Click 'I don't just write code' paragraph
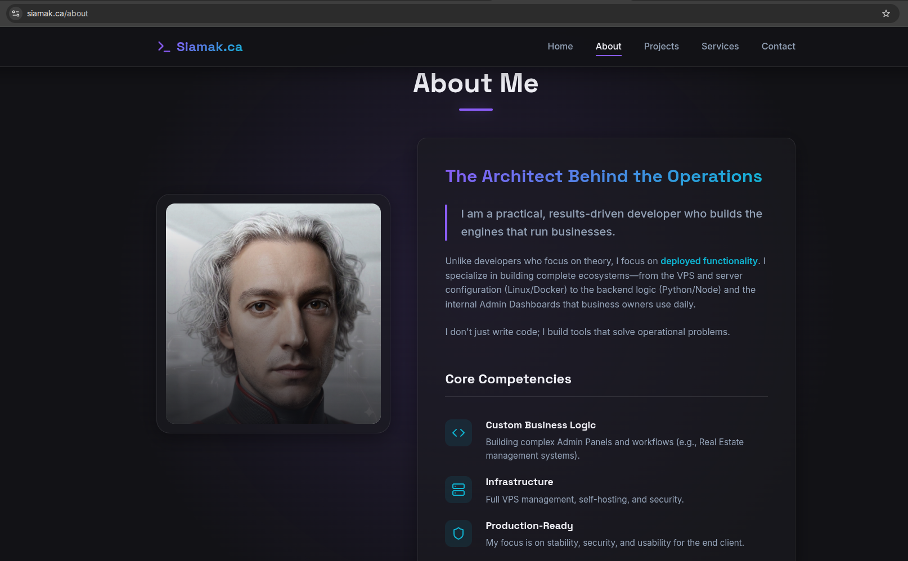 (588, 332)
